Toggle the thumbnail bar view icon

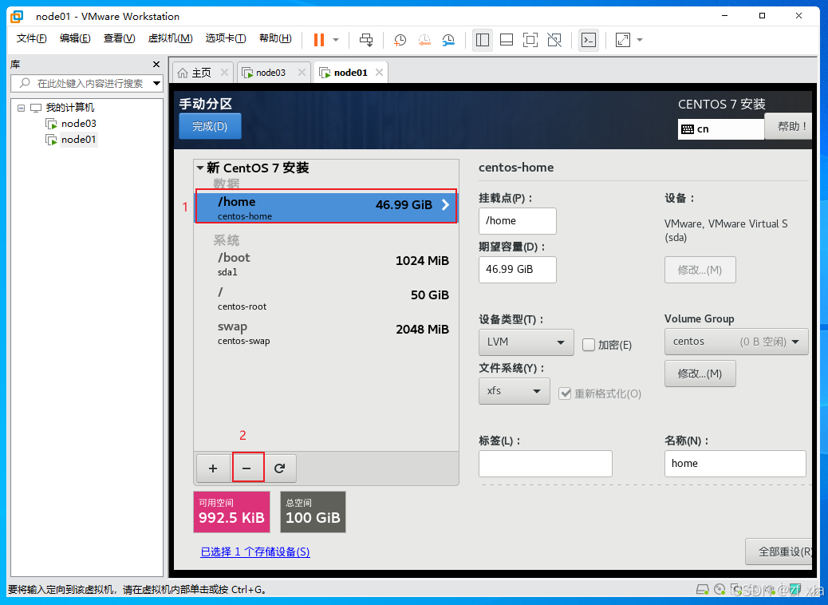click(507, 40)
